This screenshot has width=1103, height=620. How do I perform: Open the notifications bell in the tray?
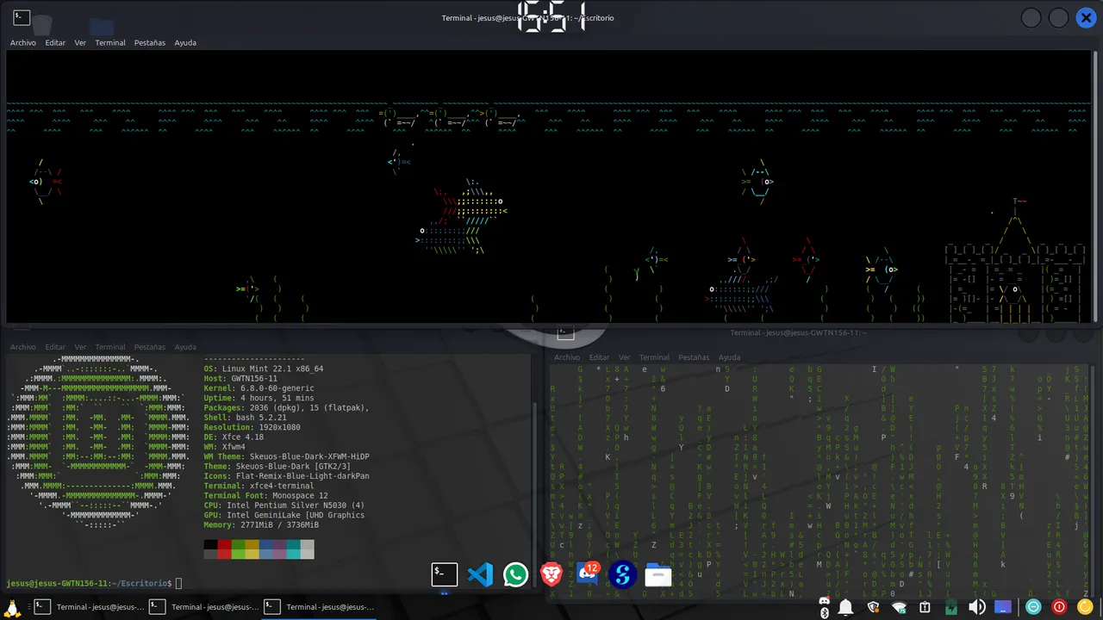846,608
